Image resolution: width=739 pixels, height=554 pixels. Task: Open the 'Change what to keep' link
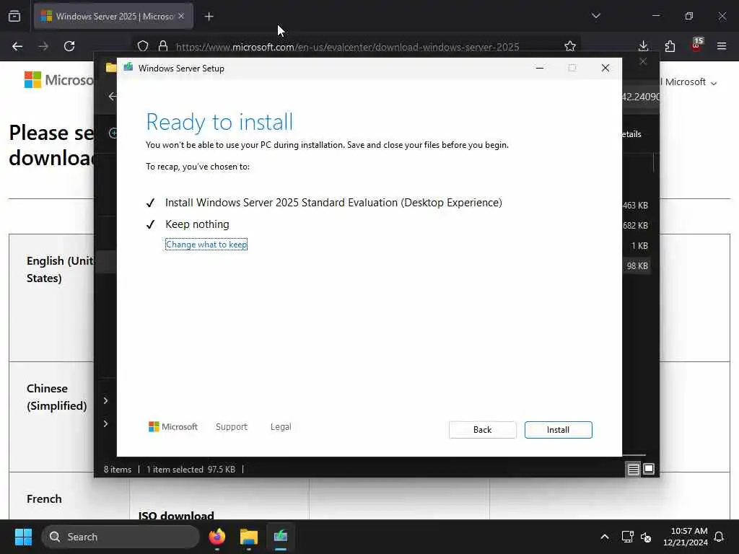(x=206, y=245)
